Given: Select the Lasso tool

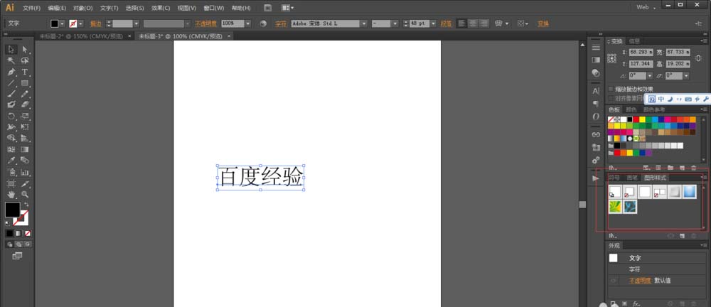Looking at the screenshot, I should point(24,60).
